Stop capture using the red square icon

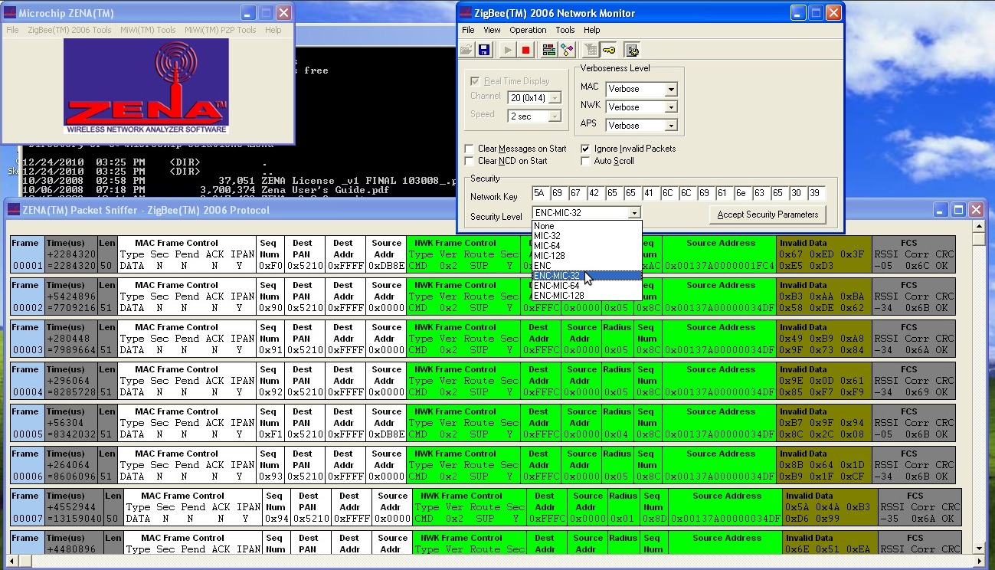[524, 49]
